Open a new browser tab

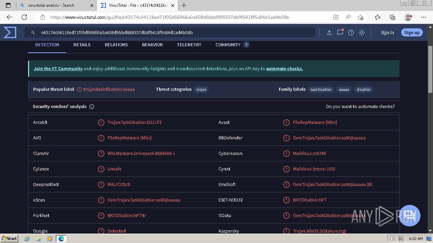(x=184, y=5)
